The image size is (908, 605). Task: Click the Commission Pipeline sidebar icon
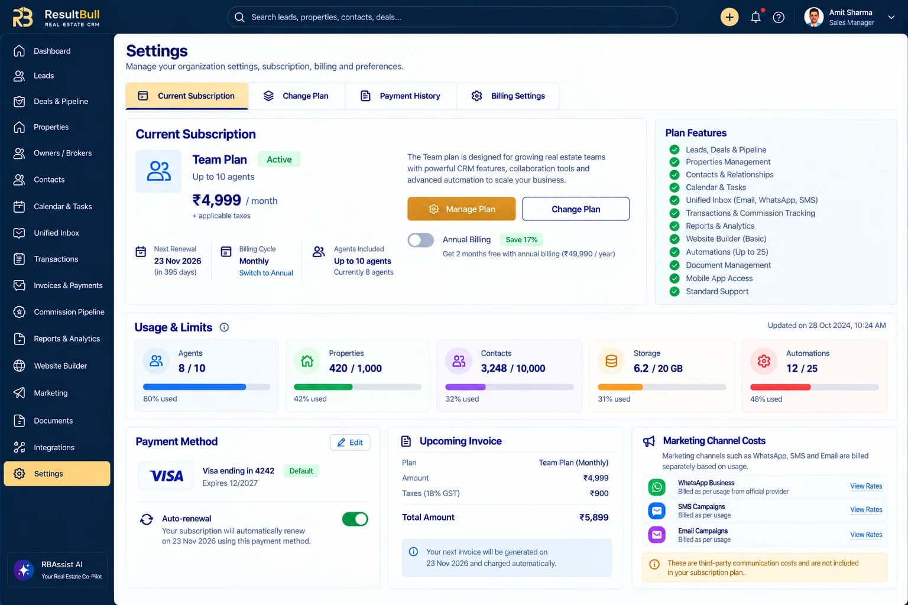pyautogui.click(x=20, y=312)
